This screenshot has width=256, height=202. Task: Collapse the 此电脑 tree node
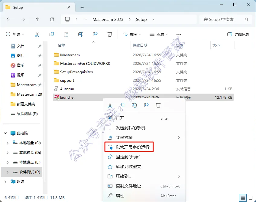5,133
